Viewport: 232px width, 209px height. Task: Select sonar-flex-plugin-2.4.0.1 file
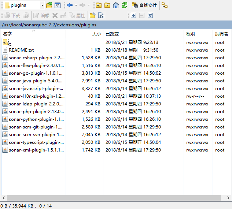(x=36, y=66)
